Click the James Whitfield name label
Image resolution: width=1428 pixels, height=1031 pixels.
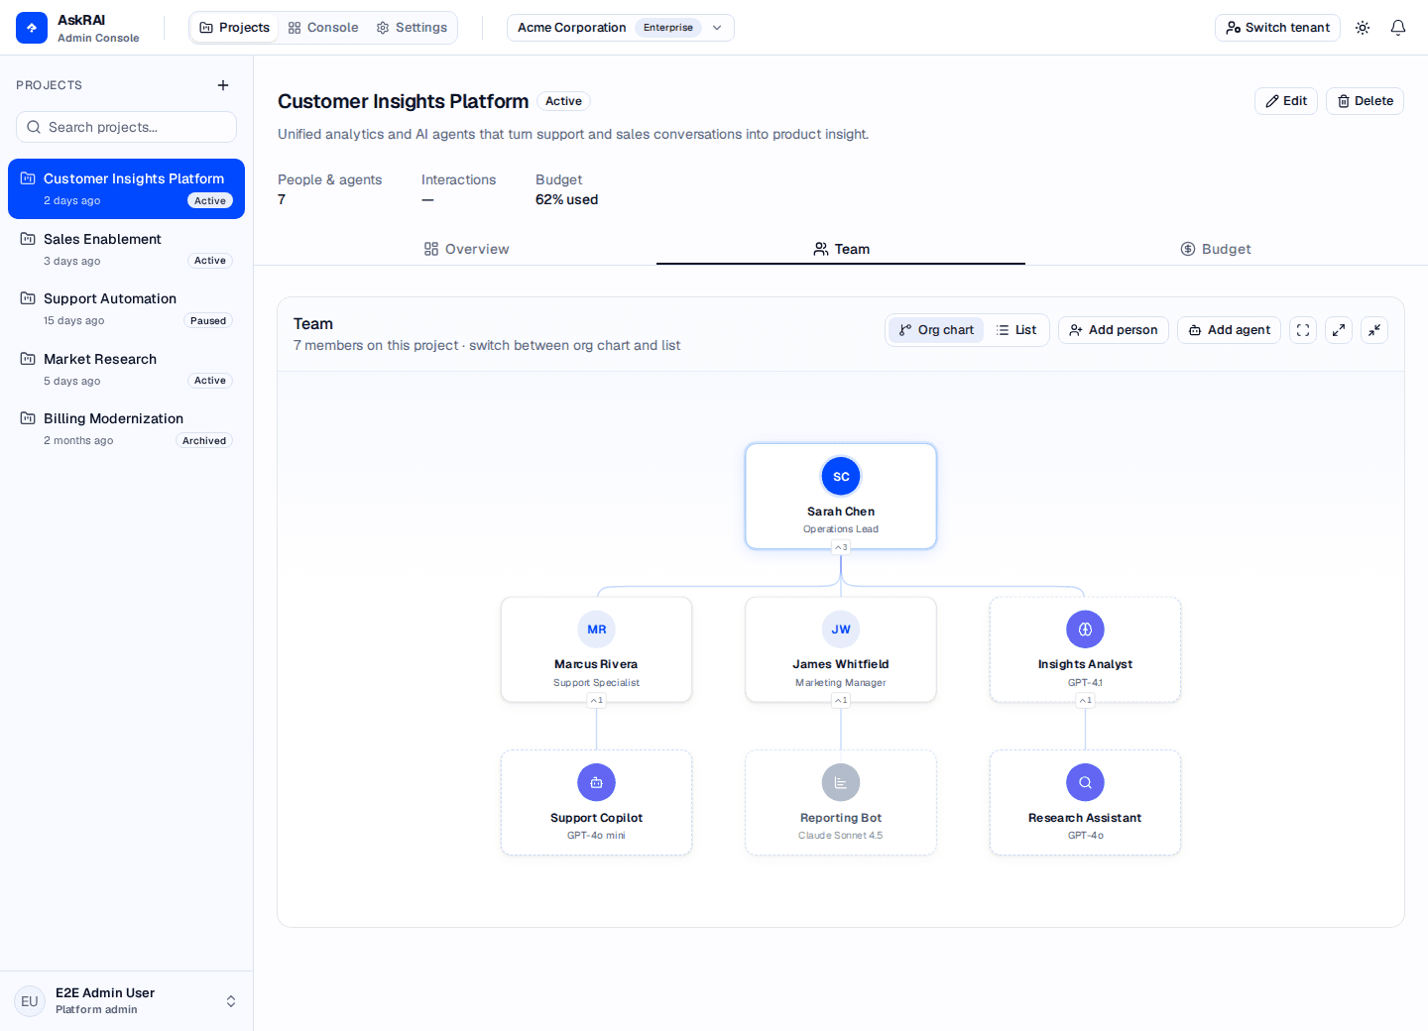click(841, 664)
